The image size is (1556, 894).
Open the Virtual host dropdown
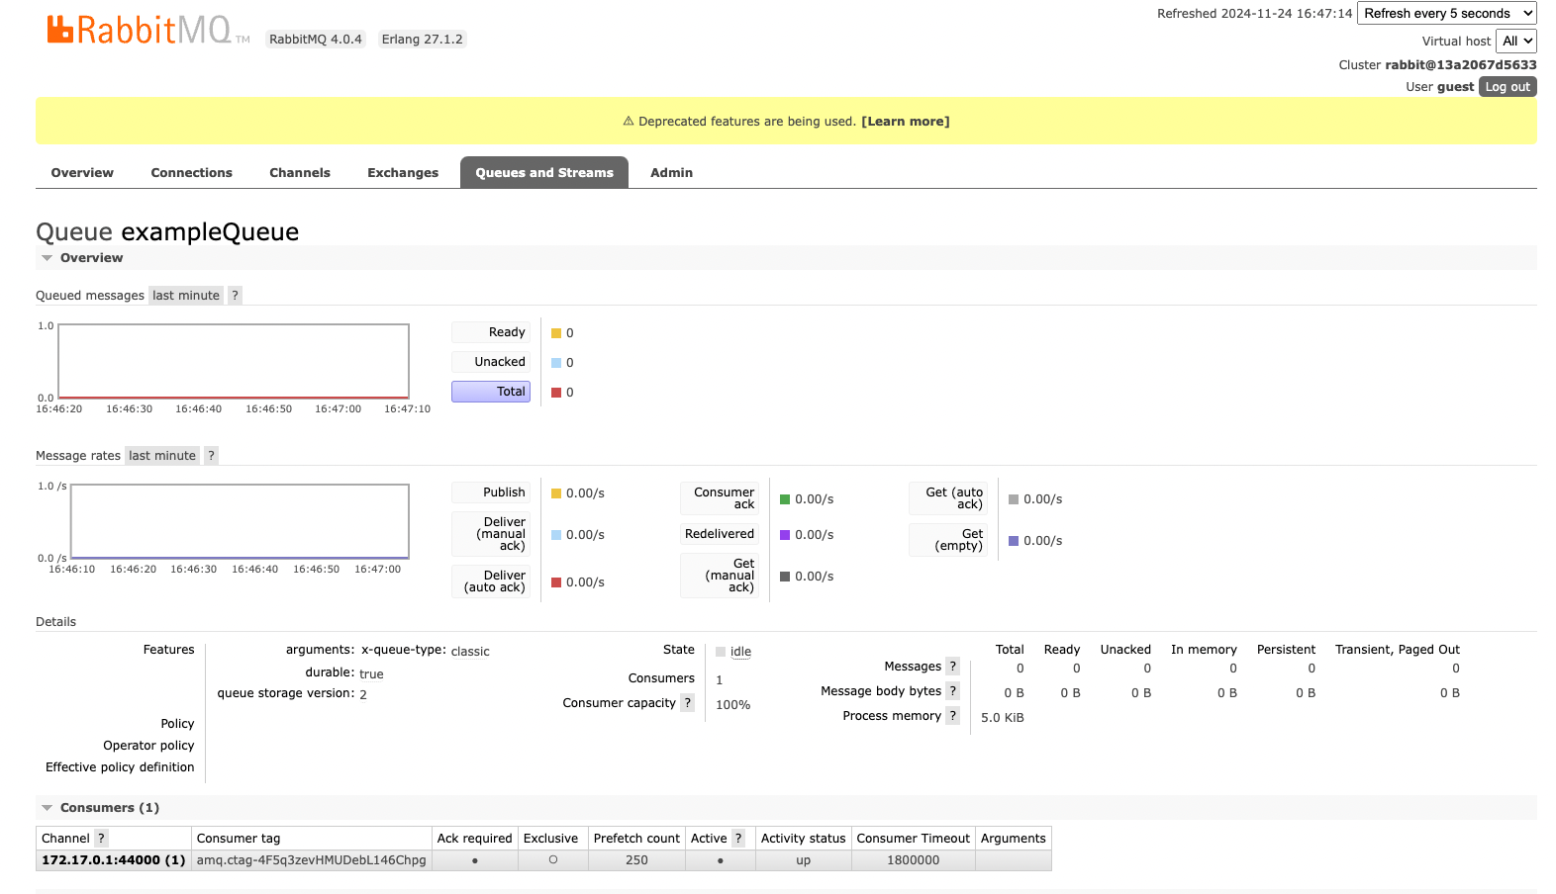pos(1515,41)
